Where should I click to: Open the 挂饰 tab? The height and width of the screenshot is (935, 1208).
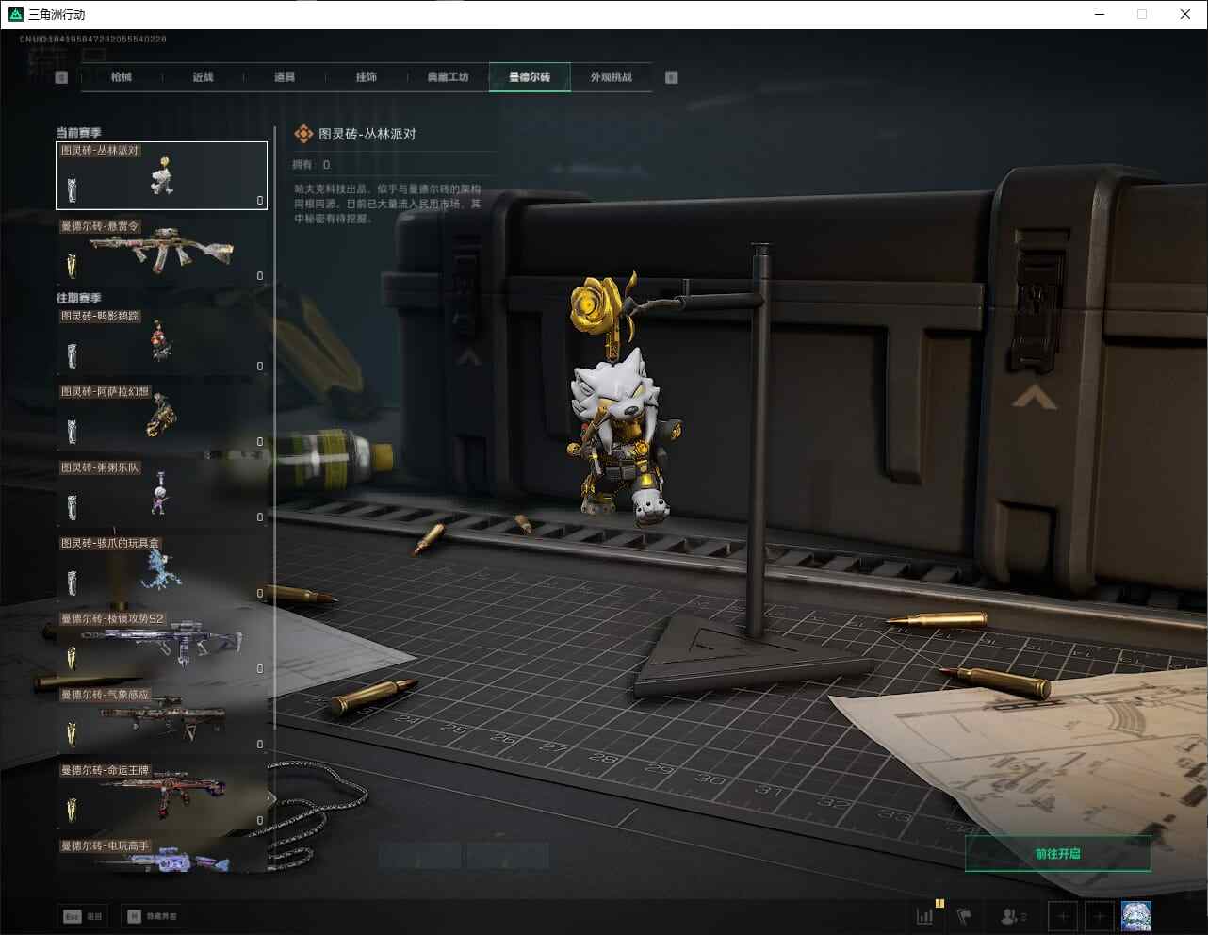[x=367, y=77]
